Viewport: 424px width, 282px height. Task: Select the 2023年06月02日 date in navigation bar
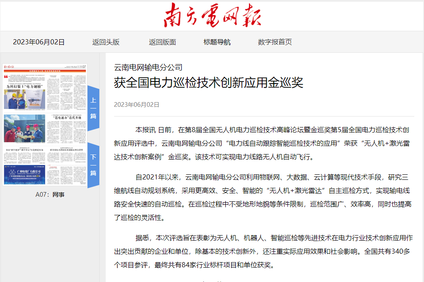click(39, 42)
